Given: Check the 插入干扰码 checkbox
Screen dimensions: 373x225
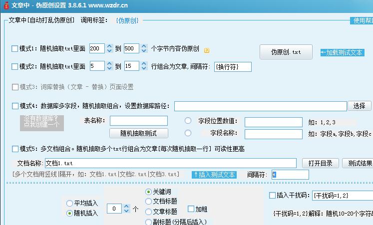Looking at the screenshot, I should pyautogui.click(x=272, y=195).
